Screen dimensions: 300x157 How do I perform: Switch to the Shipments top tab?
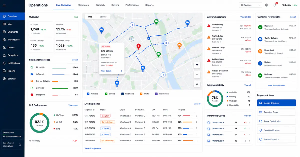(x=83, y=5)
